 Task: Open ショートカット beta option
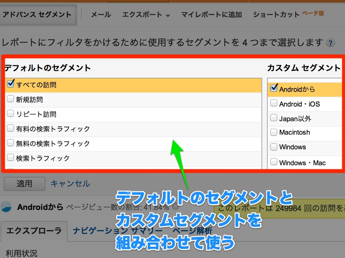tap(288, 14)
